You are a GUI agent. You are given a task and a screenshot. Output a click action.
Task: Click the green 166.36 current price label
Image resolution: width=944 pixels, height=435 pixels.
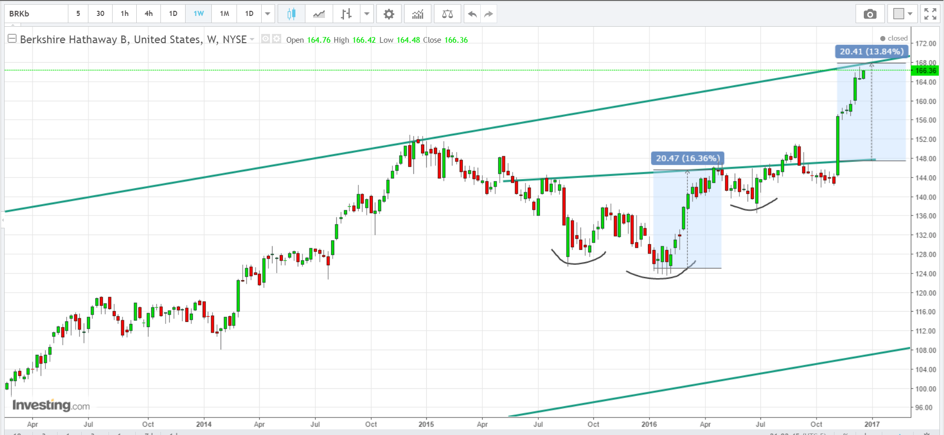point(925,70)
